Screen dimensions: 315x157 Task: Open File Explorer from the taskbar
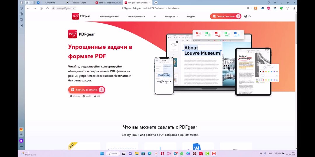136,154
